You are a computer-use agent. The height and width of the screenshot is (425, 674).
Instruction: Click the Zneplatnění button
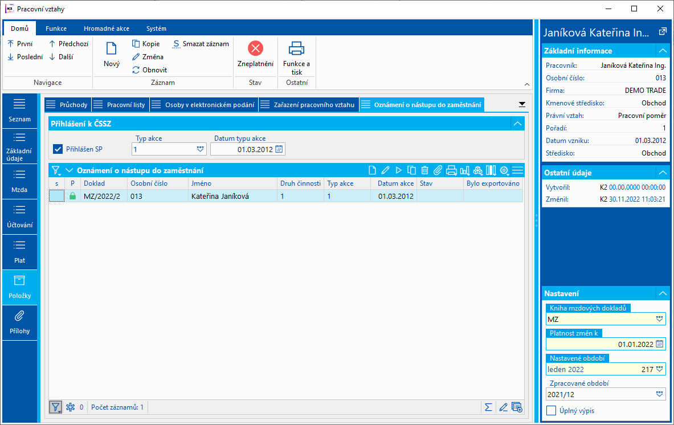255,55
